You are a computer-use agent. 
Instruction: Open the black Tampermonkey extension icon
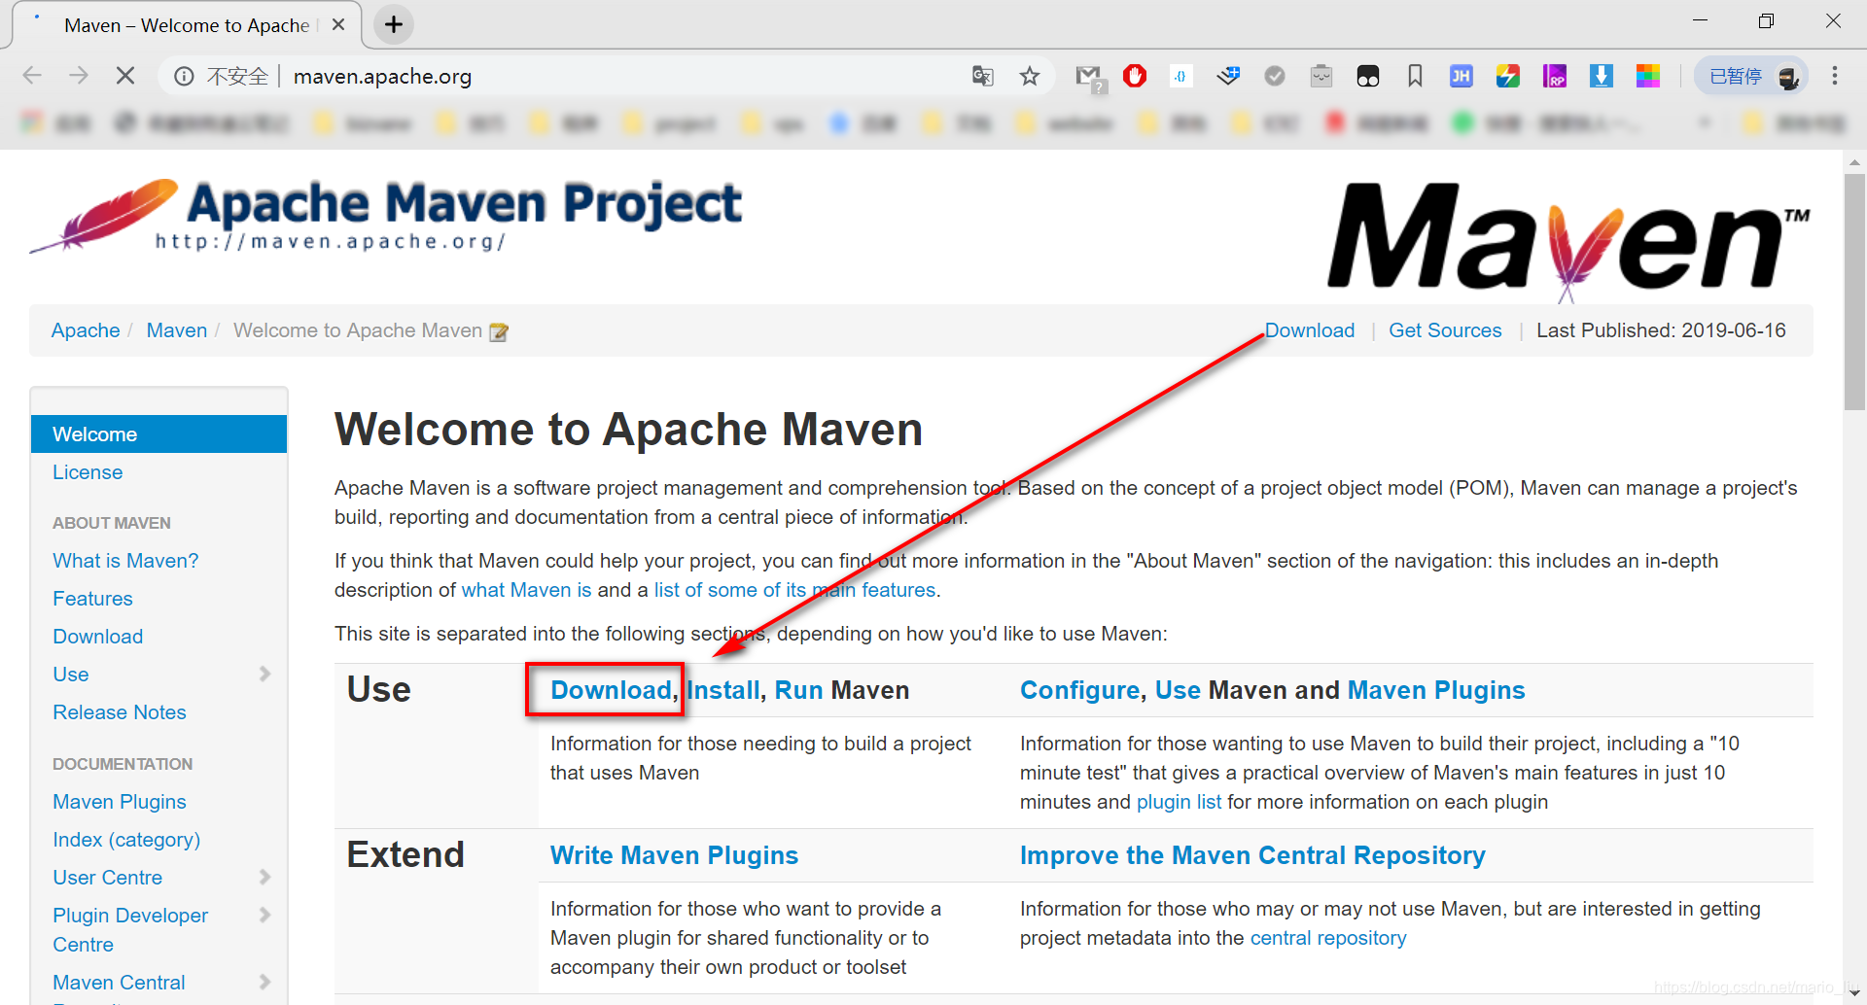[x=1368, y=76]
